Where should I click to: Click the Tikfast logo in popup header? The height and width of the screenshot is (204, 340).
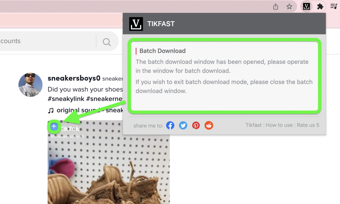(x=136, y=24)
